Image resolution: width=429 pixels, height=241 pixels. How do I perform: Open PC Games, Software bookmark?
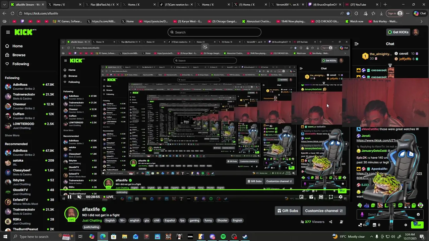[x=67, y=21]
